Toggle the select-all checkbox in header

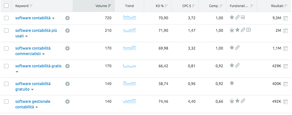[x=6, y=6]
